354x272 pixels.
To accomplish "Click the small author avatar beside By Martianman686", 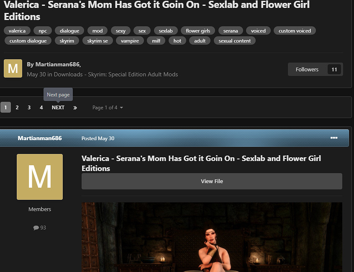I will (x=13, y=68).
